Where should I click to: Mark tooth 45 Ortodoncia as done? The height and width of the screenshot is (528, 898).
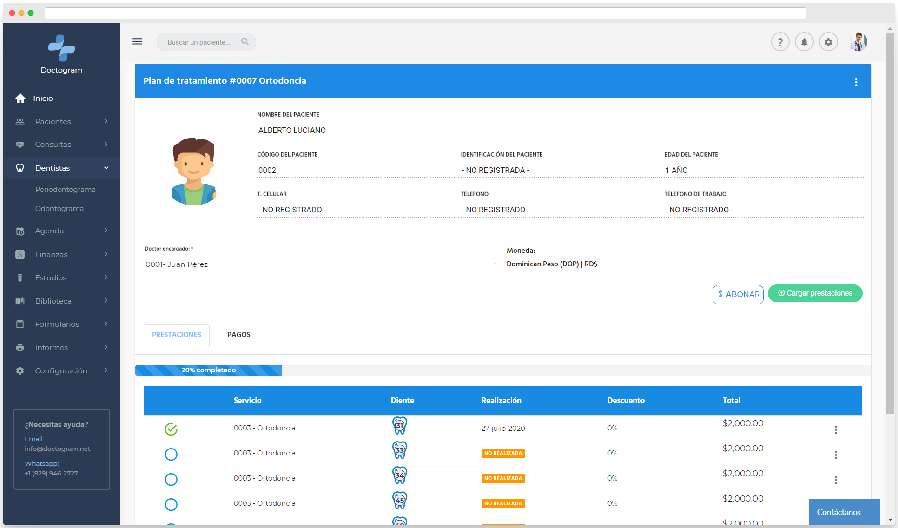pyautogui.click(x=171, y=504)
